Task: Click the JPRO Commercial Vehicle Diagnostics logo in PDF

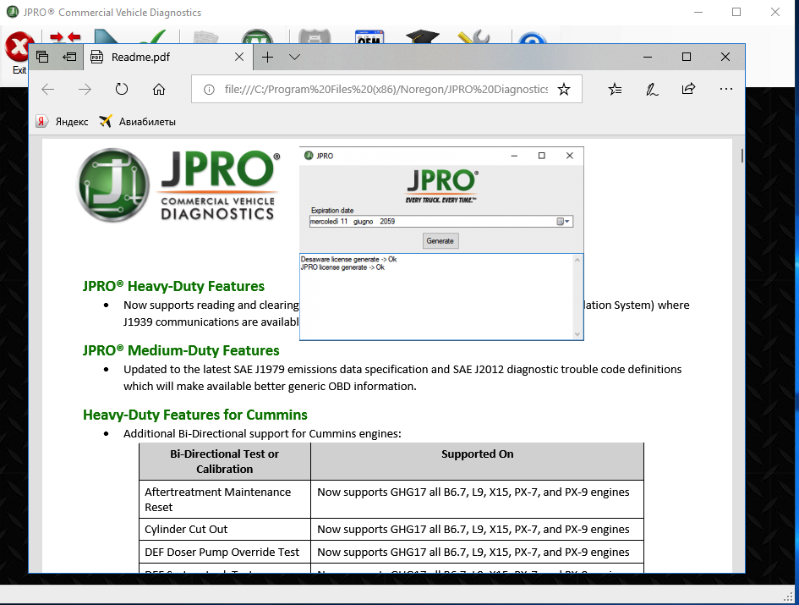Action: tap(178, 185)
